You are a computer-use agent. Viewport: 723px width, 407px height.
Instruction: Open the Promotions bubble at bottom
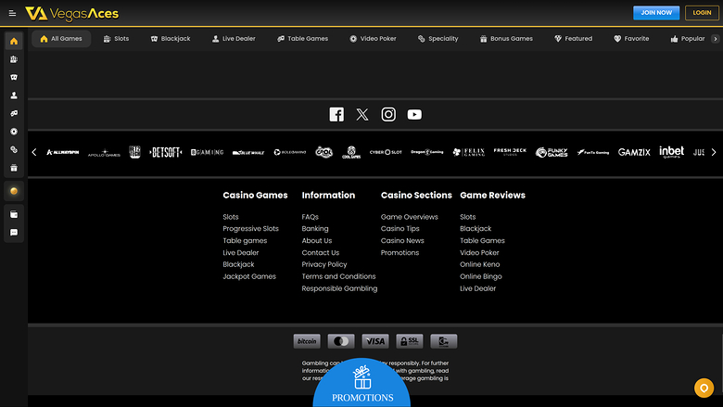(361, 385)
